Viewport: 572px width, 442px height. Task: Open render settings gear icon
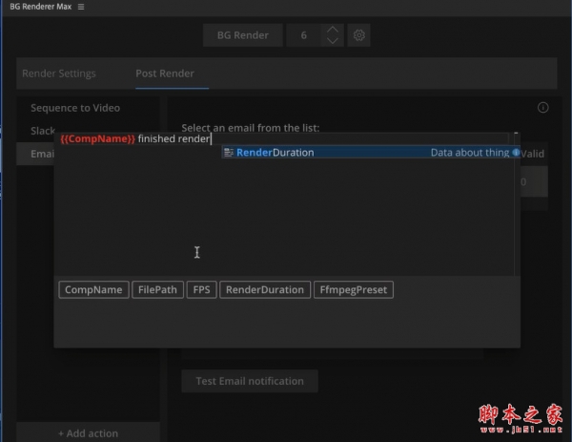point(359,35)
